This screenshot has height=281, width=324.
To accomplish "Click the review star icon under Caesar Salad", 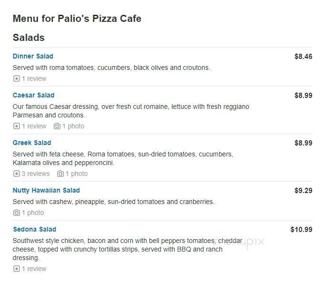I will coord(17,126).
